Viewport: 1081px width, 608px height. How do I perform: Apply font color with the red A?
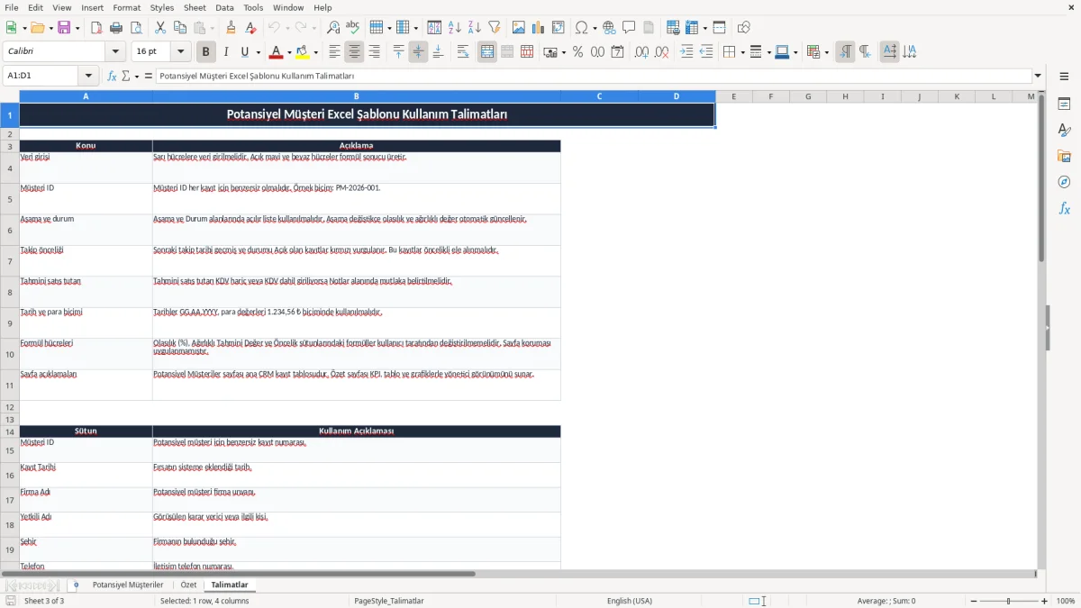click(x=276, y=52)
